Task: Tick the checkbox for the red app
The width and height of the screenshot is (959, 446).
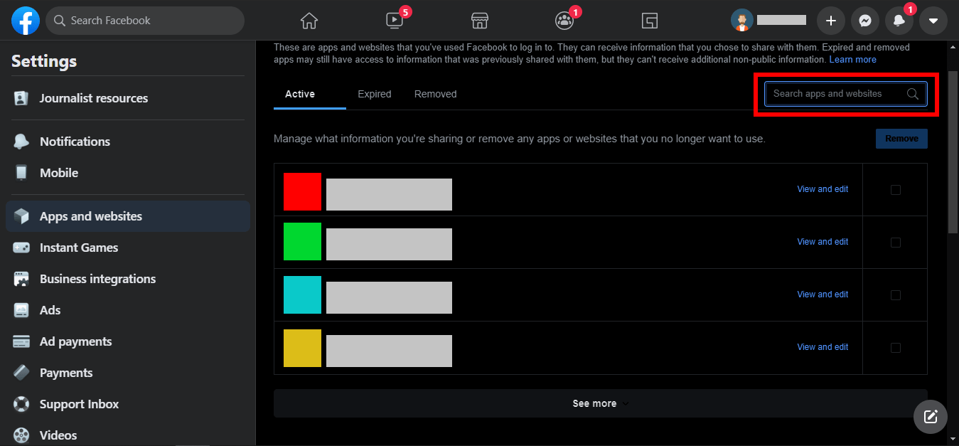Action: tap(895, 190)
